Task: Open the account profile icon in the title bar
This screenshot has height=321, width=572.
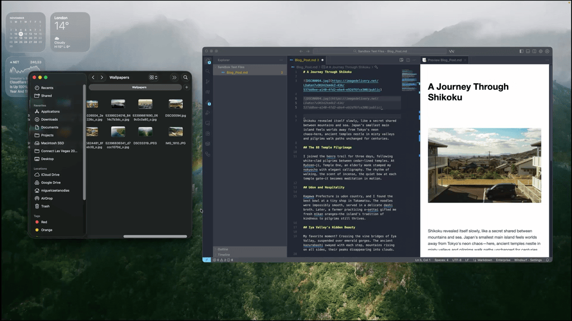Action: (x=547, y=51)
